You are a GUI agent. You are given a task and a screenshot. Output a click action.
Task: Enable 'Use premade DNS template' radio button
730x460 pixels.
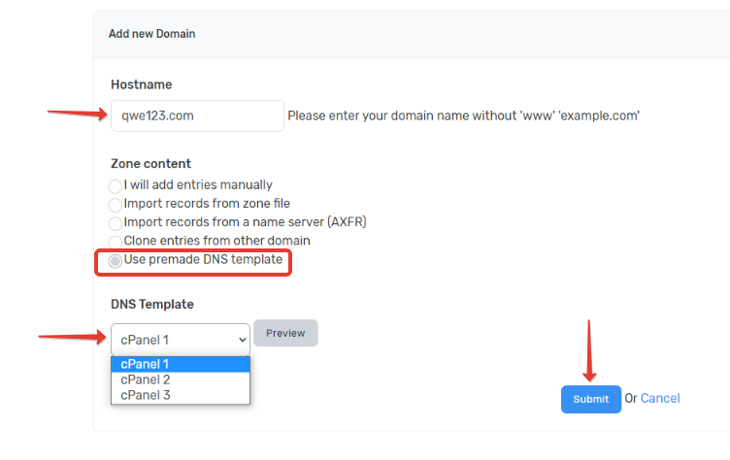tap(116, 260)
